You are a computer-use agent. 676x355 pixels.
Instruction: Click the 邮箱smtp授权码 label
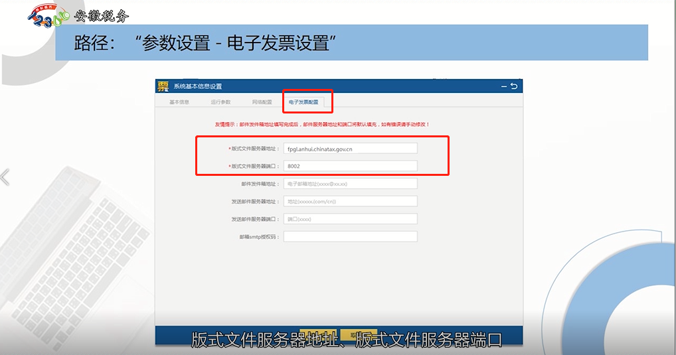coord(260,236)
